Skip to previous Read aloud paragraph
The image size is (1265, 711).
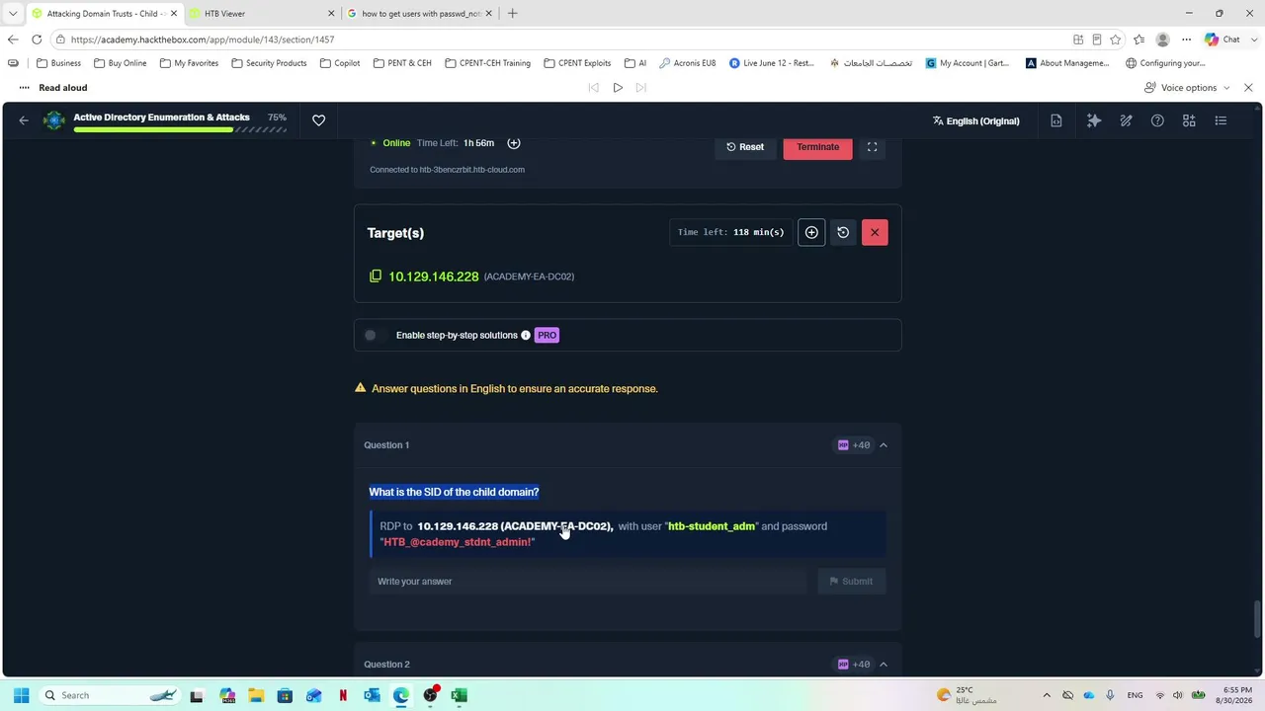(593, 88)
